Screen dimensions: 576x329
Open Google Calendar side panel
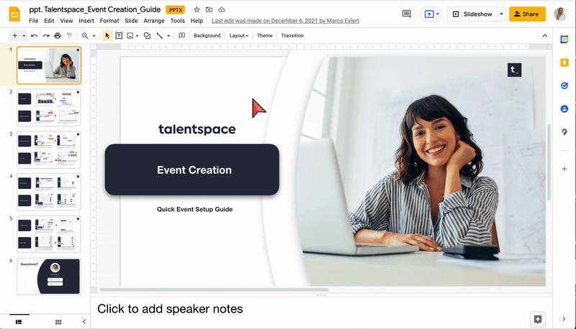coord(564,40)
